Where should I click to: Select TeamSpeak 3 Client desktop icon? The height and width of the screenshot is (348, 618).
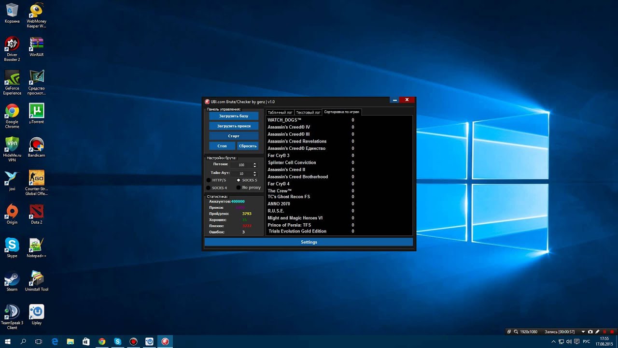12,317
